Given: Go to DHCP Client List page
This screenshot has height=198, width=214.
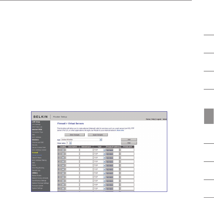Looking at the screenshot, I should [37, 127].
